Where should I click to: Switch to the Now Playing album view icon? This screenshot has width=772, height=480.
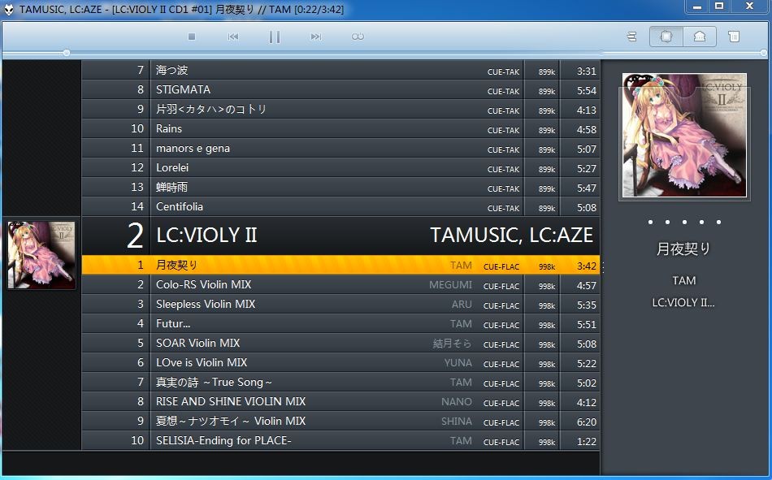[x=666, y=37]
